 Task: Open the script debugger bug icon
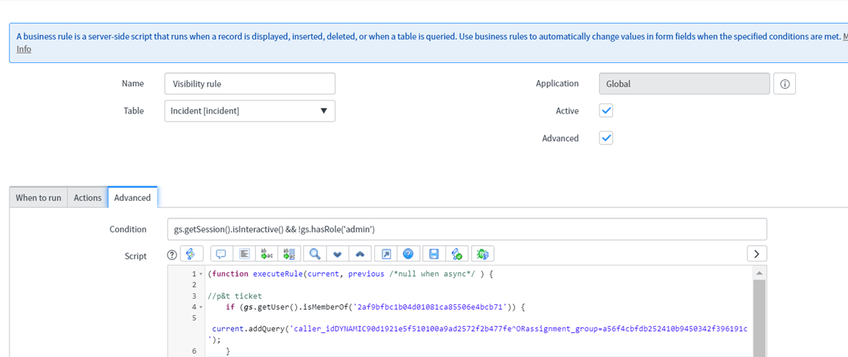(x=482, y=254)
